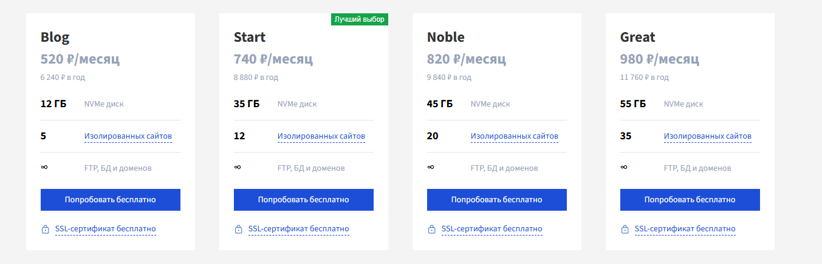Open free SSL certificate link in Great plan
822x264 pixels.
point(685,229)
